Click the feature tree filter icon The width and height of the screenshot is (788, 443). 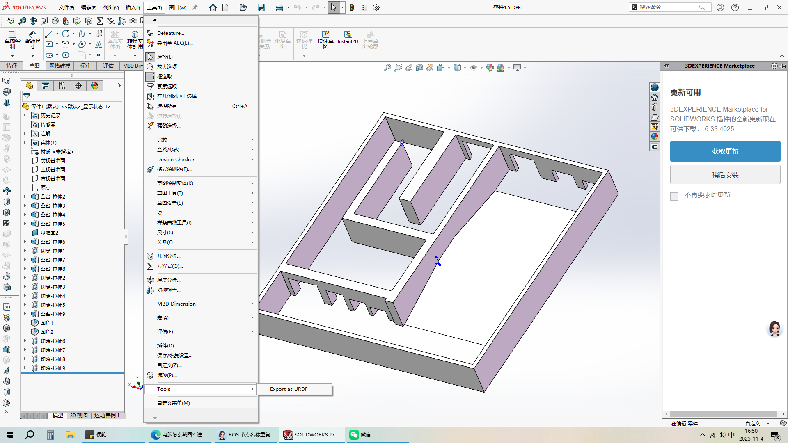pos(27,97)
